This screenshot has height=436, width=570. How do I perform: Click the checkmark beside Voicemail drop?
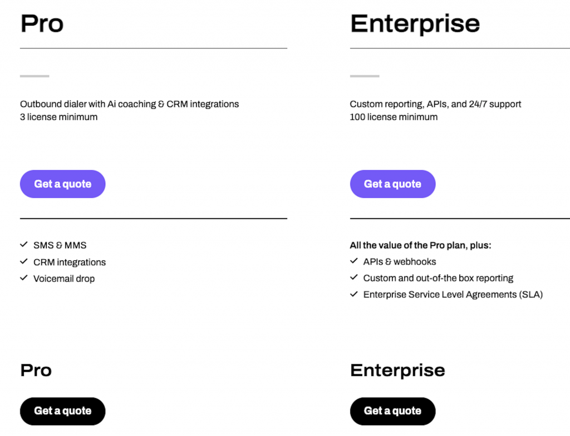coord(24,278)
